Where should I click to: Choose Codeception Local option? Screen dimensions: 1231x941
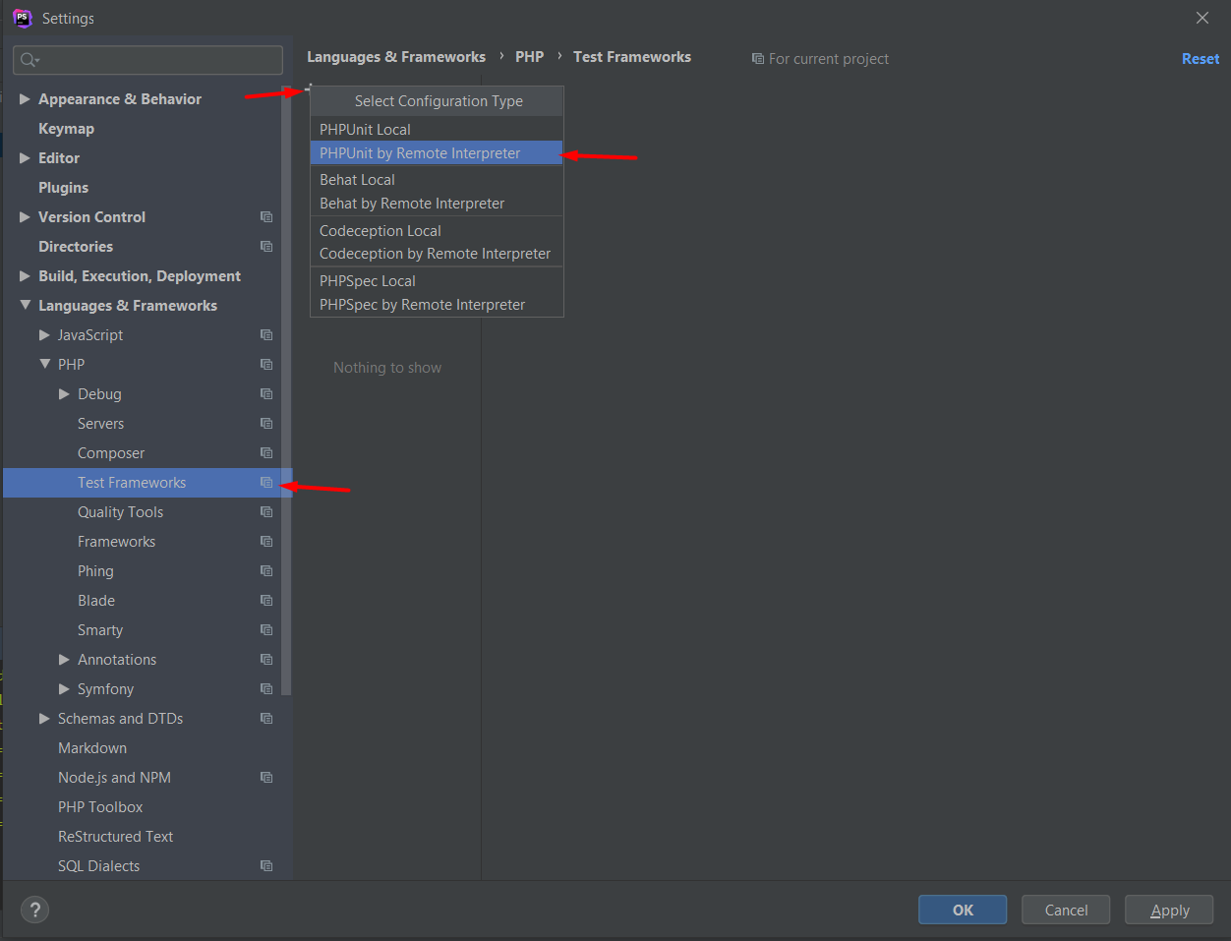point(437,230)
